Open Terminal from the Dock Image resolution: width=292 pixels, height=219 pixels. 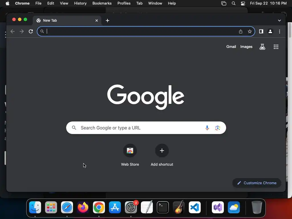163,207
